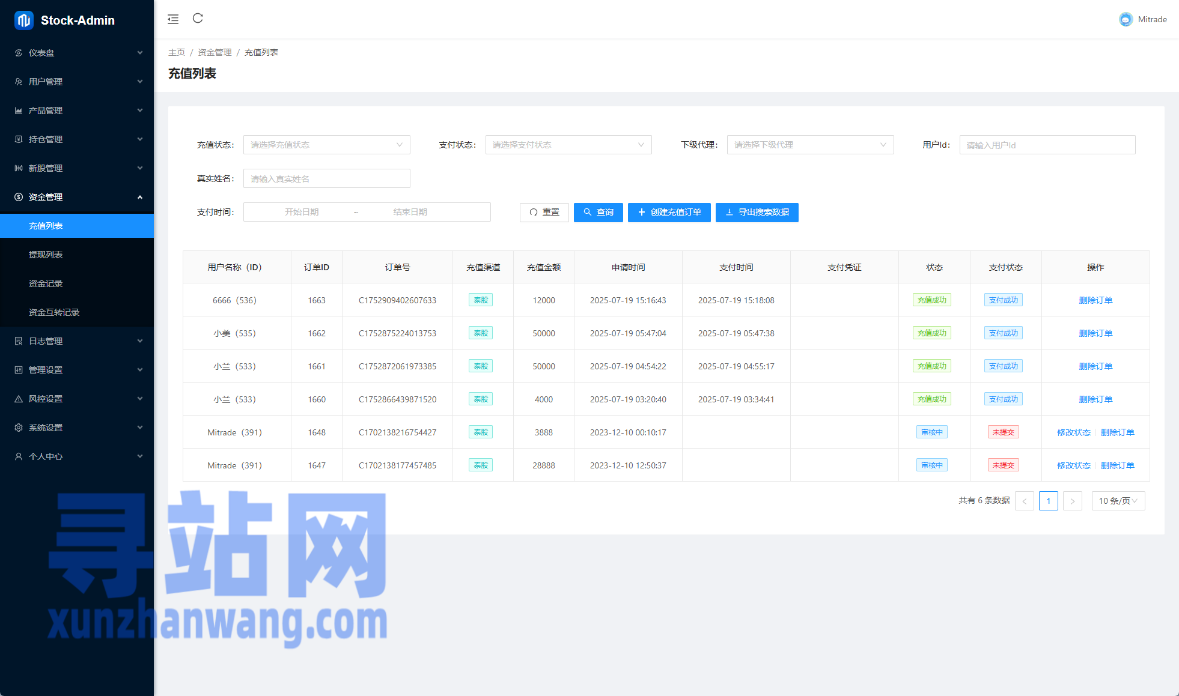Click amount 28888 in the table
The width and height of the screenshot is (1179, 696).
click(544, 465)
